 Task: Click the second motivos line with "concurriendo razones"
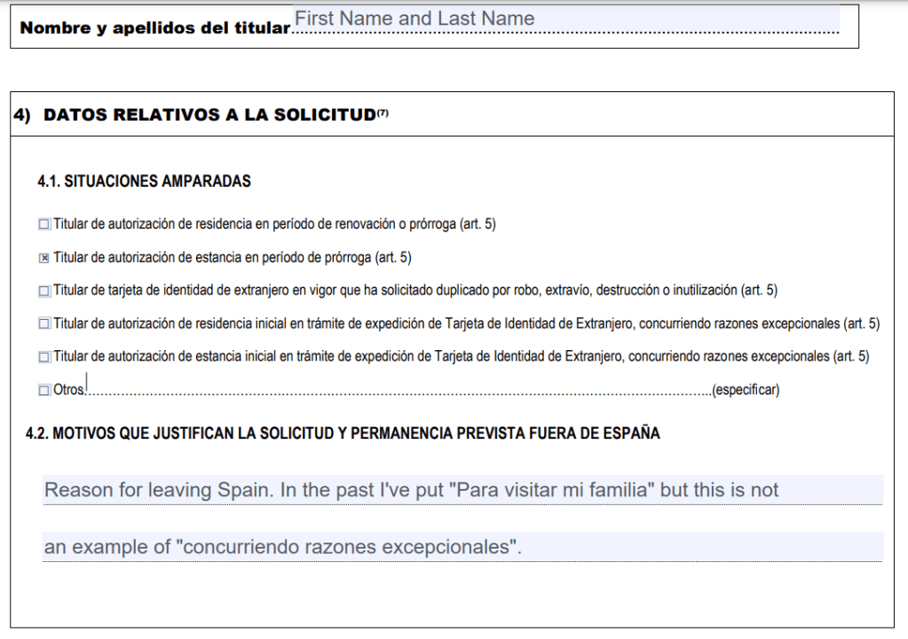pyautogui.click(x=462, y=547)
